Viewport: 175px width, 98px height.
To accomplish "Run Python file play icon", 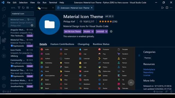I will 162,8.
